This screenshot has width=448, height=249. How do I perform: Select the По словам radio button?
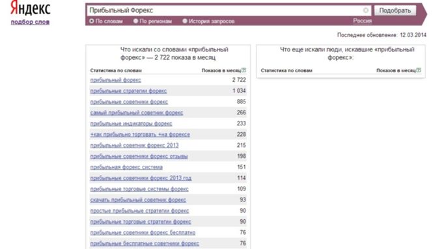(91, 21)
